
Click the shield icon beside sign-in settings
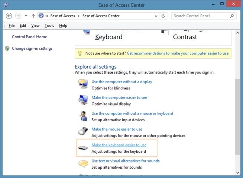[7, 49]
